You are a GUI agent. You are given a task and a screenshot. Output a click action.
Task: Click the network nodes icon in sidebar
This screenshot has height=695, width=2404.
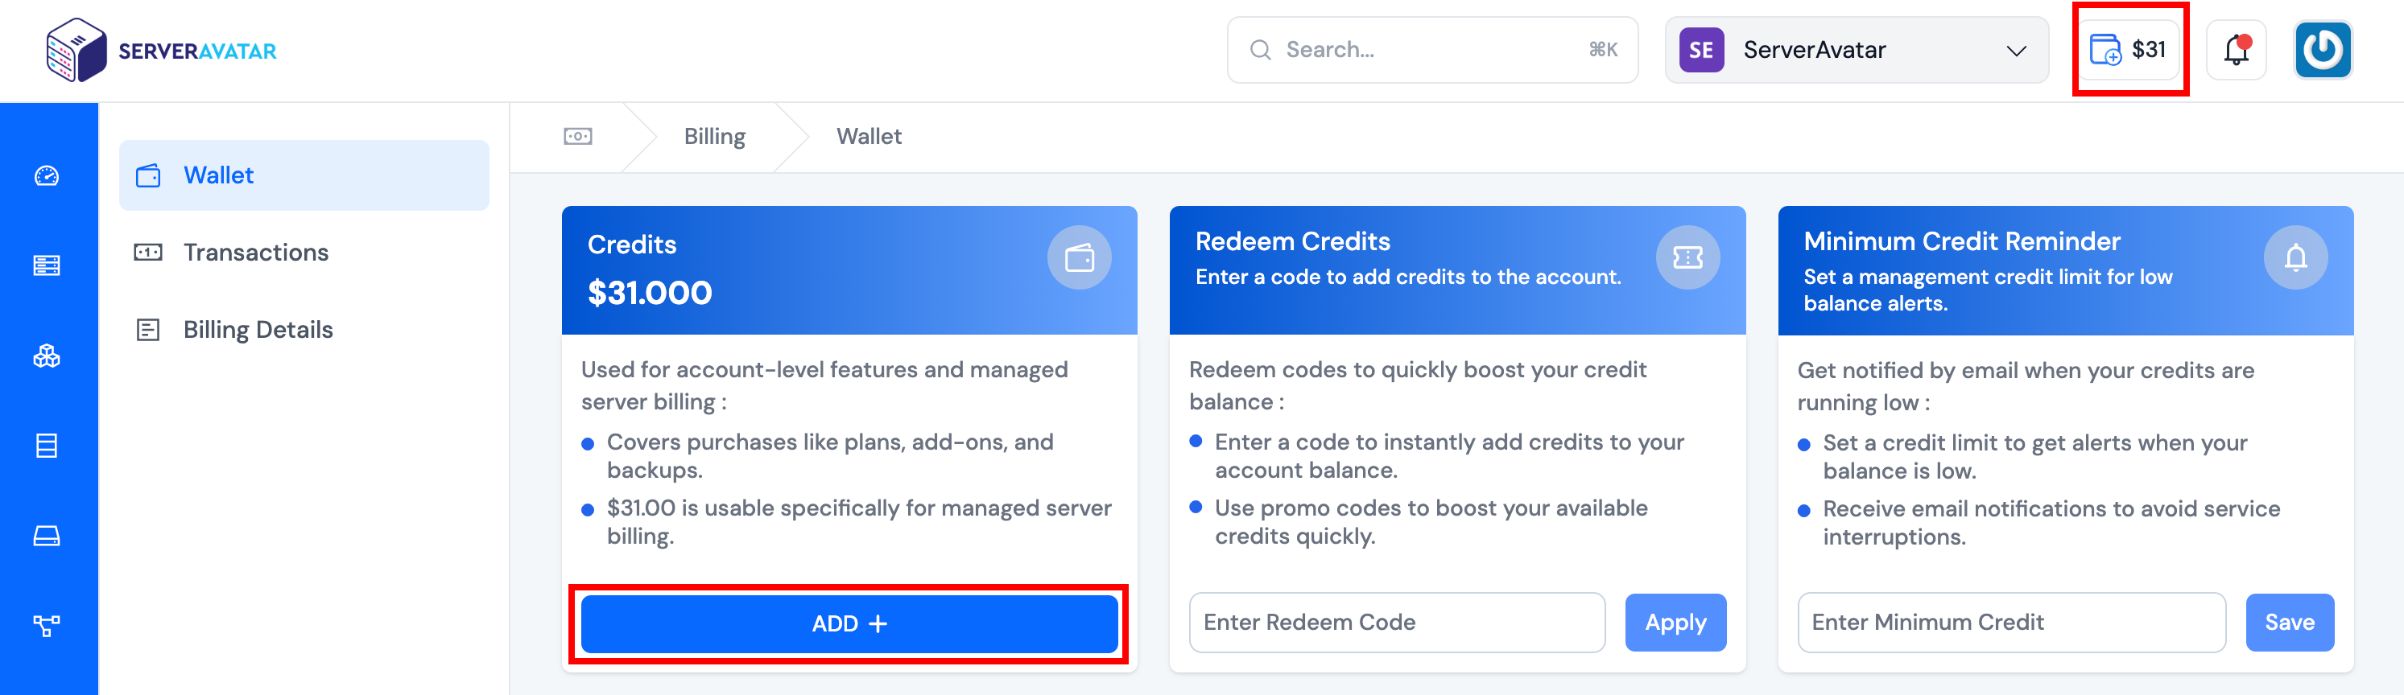click(x=47, y=625)
